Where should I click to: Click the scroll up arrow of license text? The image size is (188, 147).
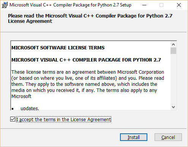(173, 44)
